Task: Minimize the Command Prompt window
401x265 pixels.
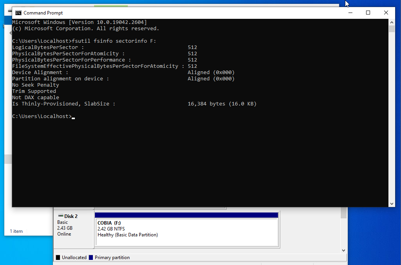Action: [x=350, y=13]
